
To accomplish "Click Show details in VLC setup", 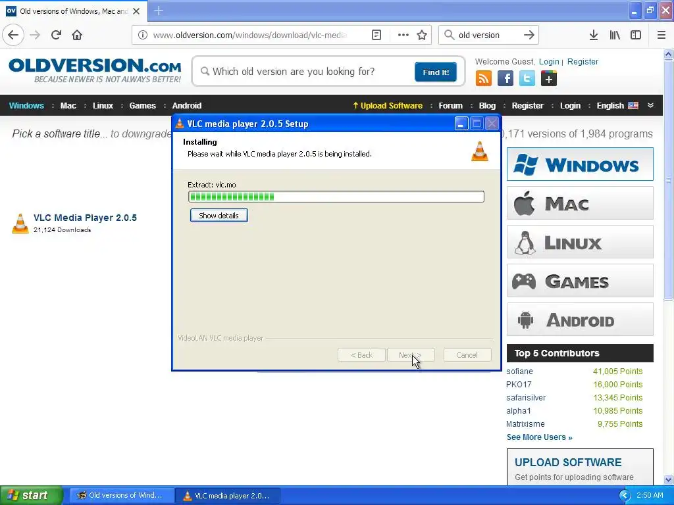I will click(219, 216).
